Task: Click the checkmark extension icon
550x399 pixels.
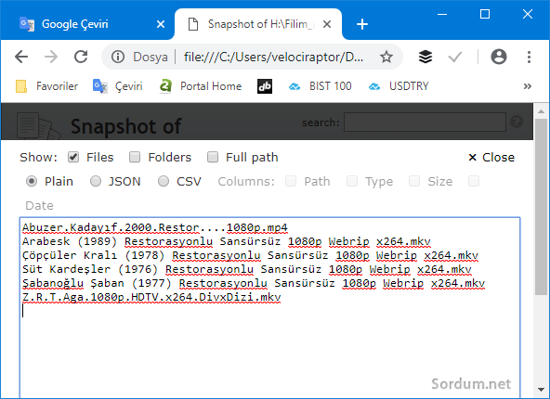Action: click(455, 57)
